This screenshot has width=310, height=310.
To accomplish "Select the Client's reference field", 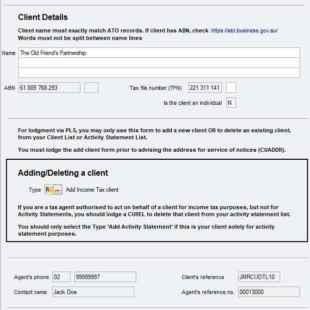I will [x=259, y=277].
